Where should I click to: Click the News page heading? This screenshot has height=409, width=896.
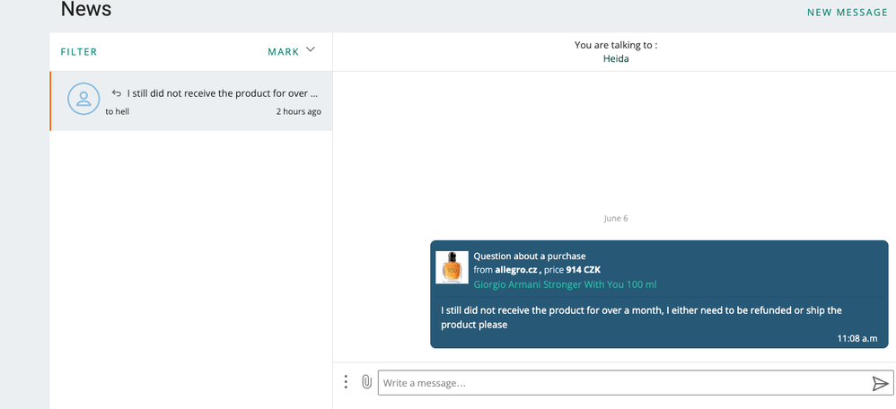pyautogui.click(x=86, y=9)
